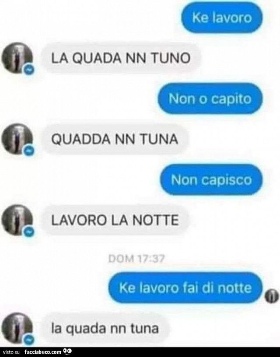280x357 pixels.
Task: Tap the "Non o capito" bubble
Action: coord(210,99)
